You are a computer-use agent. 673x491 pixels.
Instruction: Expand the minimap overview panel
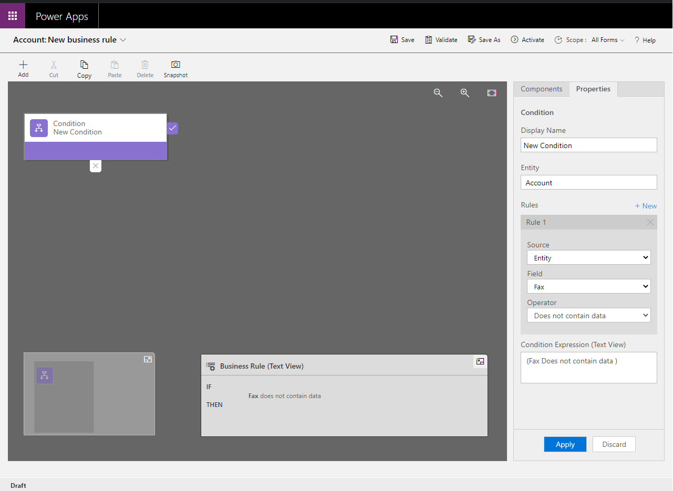click(x=148, y=359)
